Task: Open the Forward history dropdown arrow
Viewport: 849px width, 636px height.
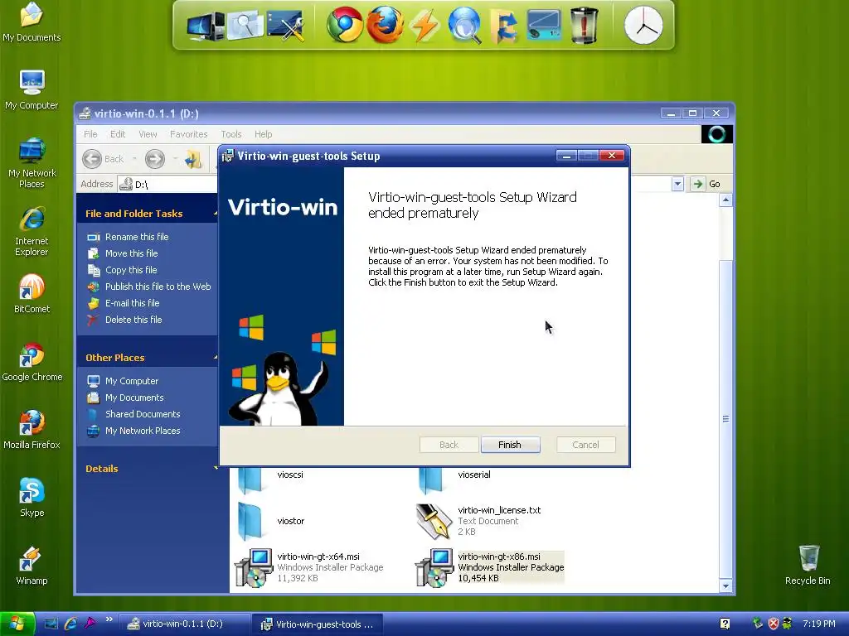Action: [176, 159]
